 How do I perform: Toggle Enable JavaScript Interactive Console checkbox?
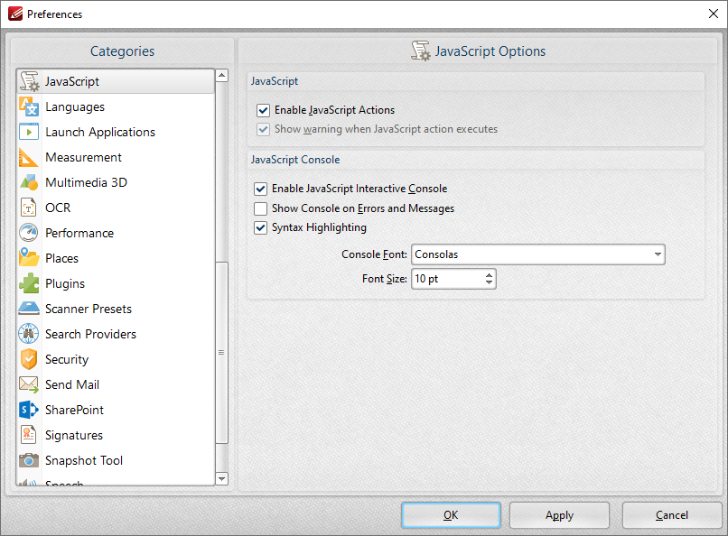point(260,189)
